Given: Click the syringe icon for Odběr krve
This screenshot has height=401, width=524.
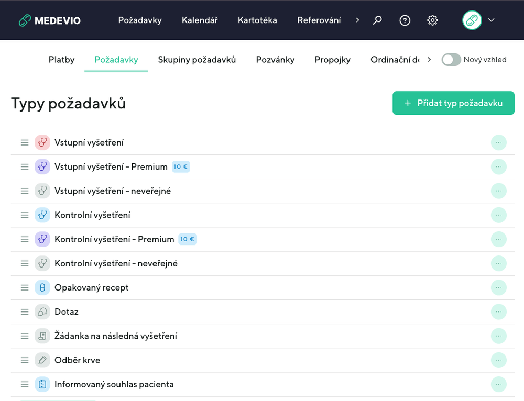Looking at the screenshot, I should point(42,360).
